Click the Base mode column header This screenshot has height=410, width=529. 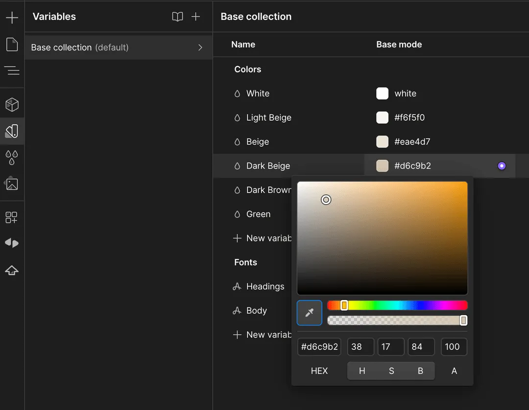(399, 44)
